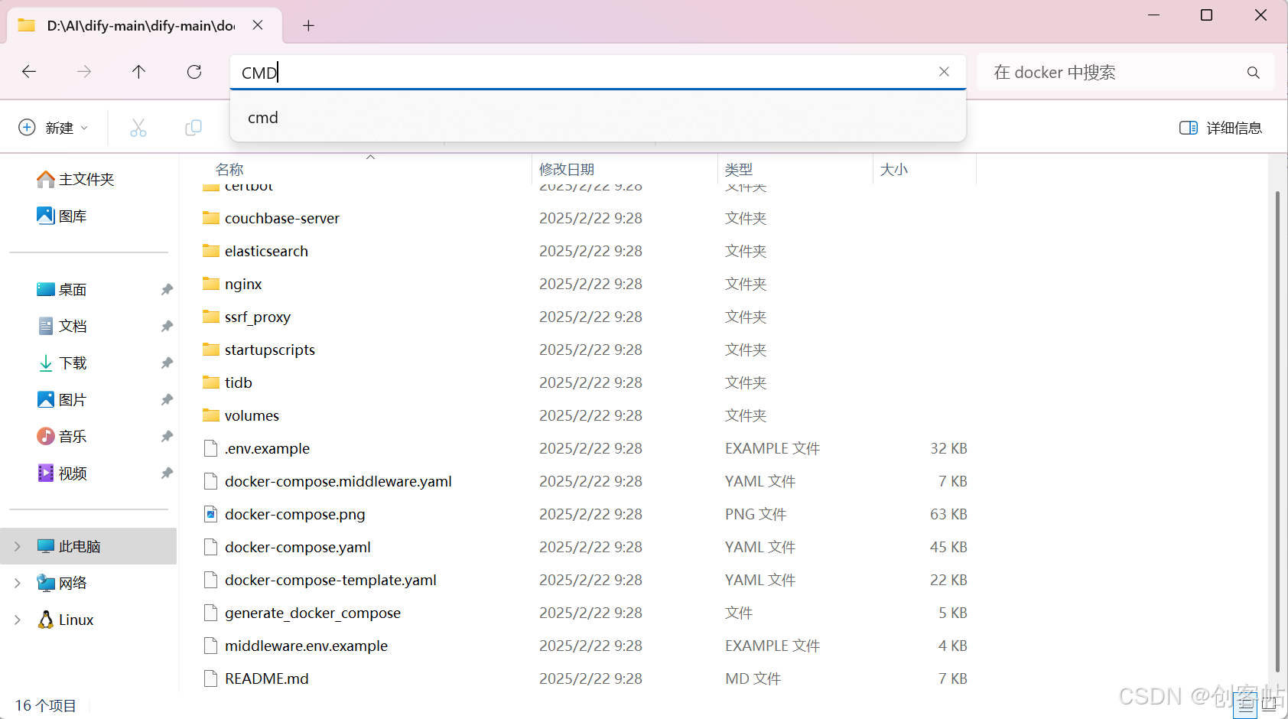This screenshot has height=719, width=1288.
Task: Select the cmd autocomplete suggestion
Action: [597, 118]
